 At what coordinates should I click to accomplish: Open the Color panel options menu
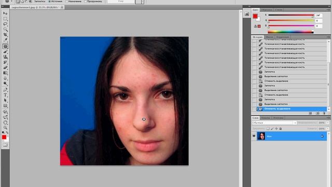[328, 10]
